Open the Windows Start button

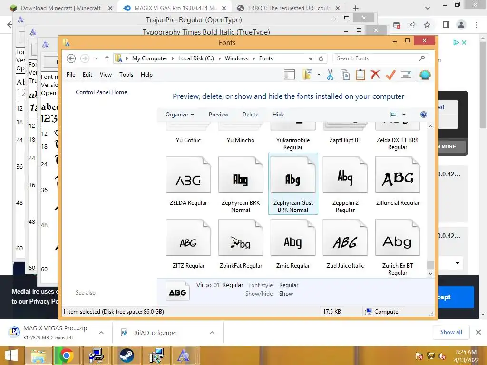coord(11,355)
